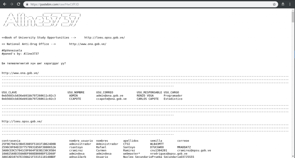Click the ona.gob.ve URL beside National Anti-Drug Office
This screenshot has width=295, height=158.
coord(88,44)
